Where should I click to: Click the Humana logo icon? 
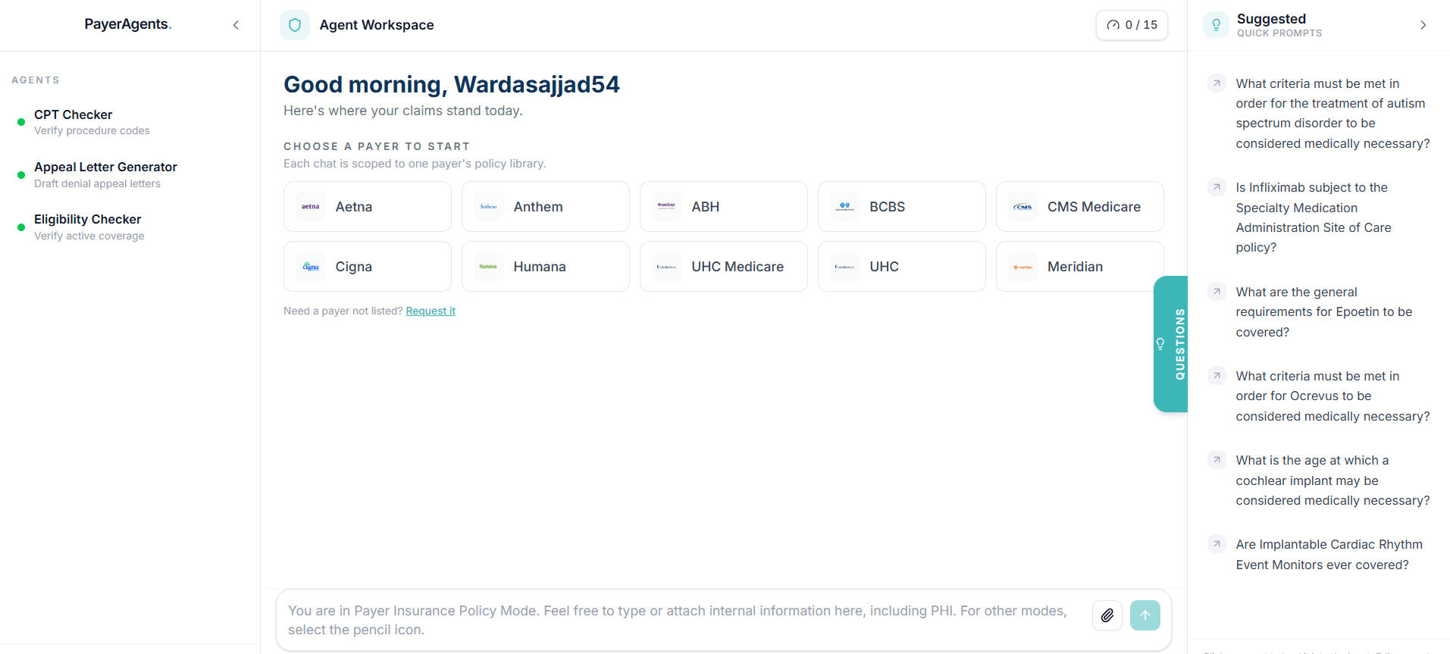tap(489, 266)
